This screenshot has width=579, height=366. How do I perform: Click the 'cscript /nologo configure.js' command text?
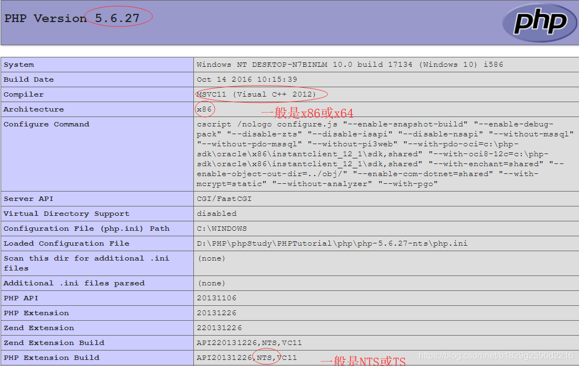(x=267, y=124)
